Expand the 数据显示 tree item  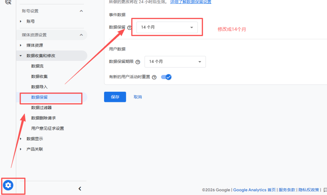point(21,139)
